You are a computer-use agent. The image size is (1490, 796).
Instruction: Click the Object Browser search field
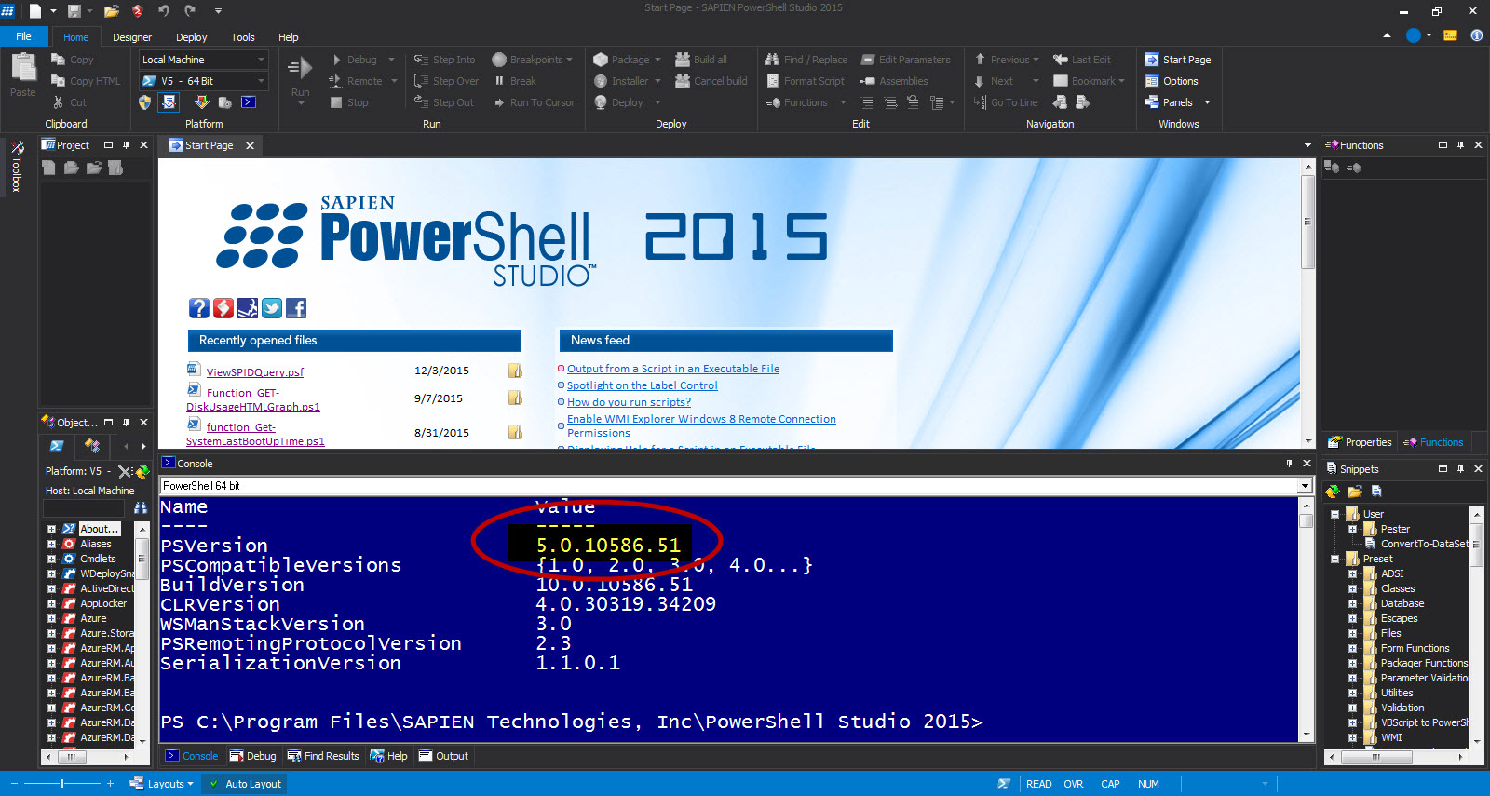84,507
